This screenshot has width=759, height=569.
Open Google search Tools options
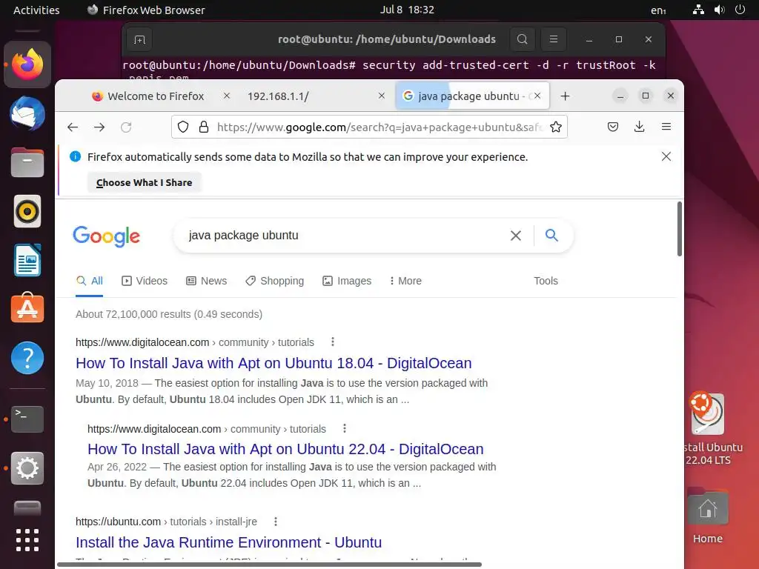pos(546,281)
